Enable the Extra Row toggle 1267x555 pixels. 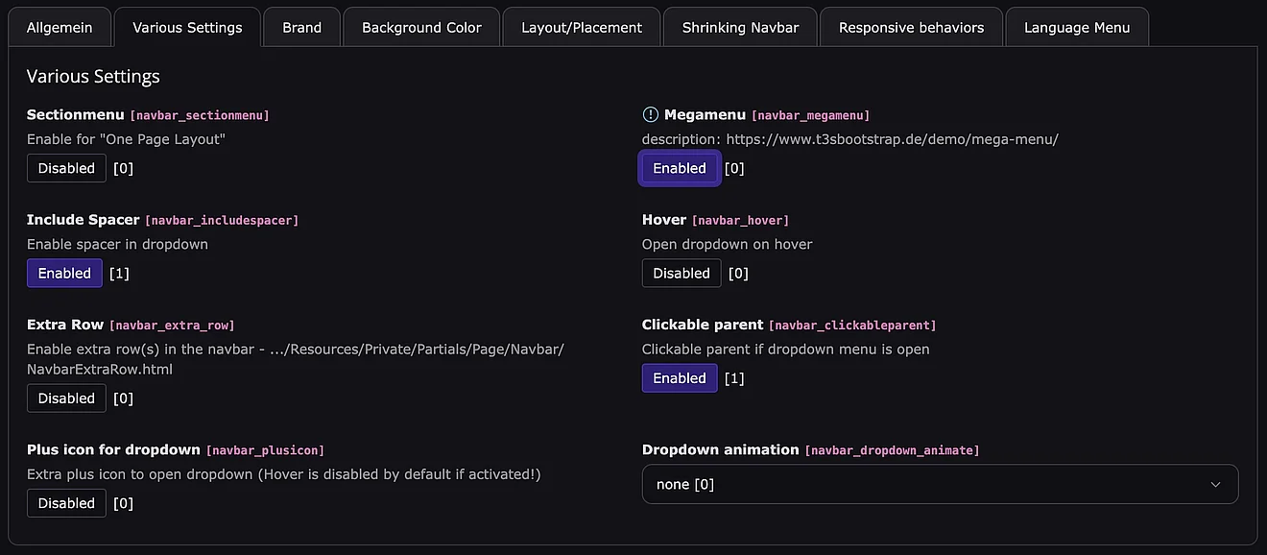66,398
